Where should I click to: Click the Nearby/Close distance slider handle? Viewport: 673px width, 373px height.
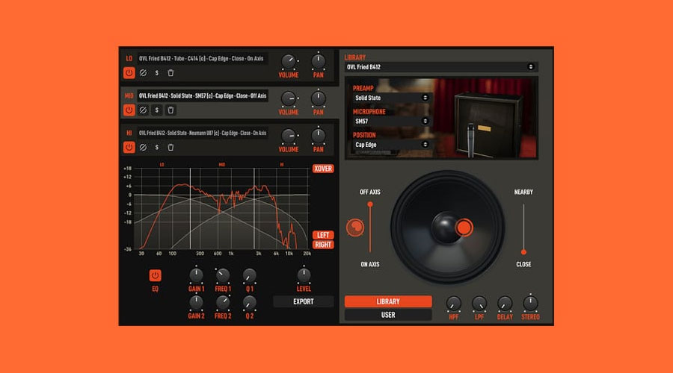click(523, 252)
